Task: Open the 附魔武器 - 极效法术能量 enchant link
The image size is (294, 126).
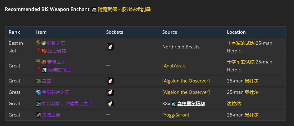Action: (x=124, y=10)
